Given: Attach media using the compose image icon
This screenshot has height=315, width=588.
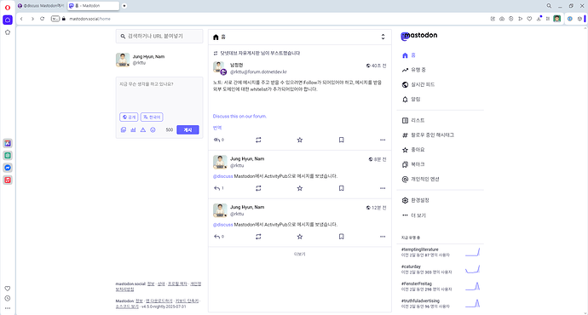Looking at the screenshot, I should (124, 129).
